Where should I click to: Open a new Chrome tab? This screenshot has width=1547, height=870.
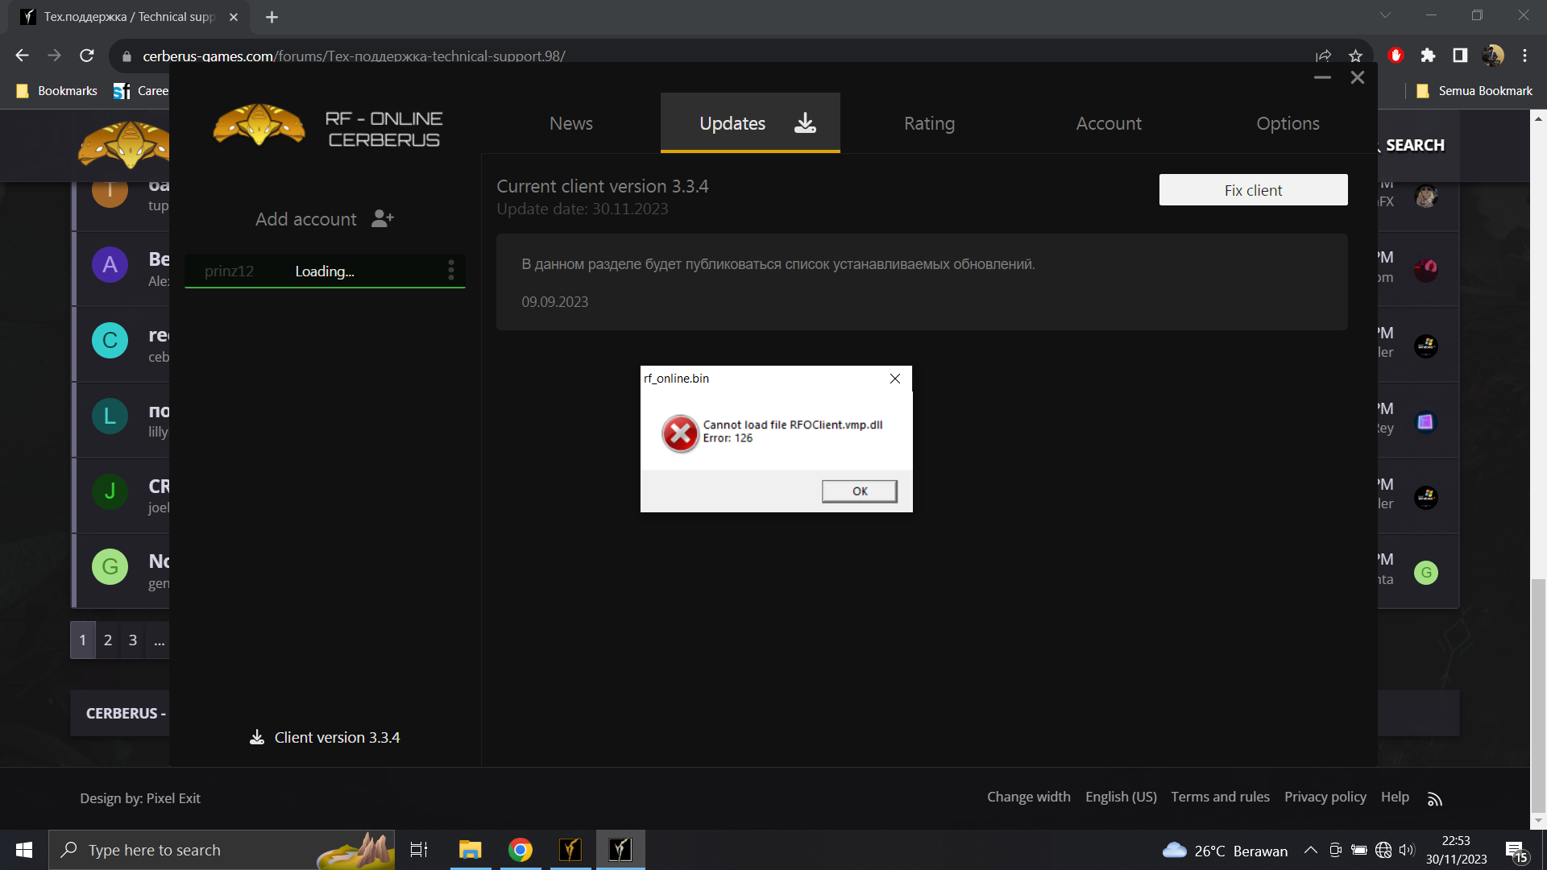pyautogui.click(x=272, y=17)
